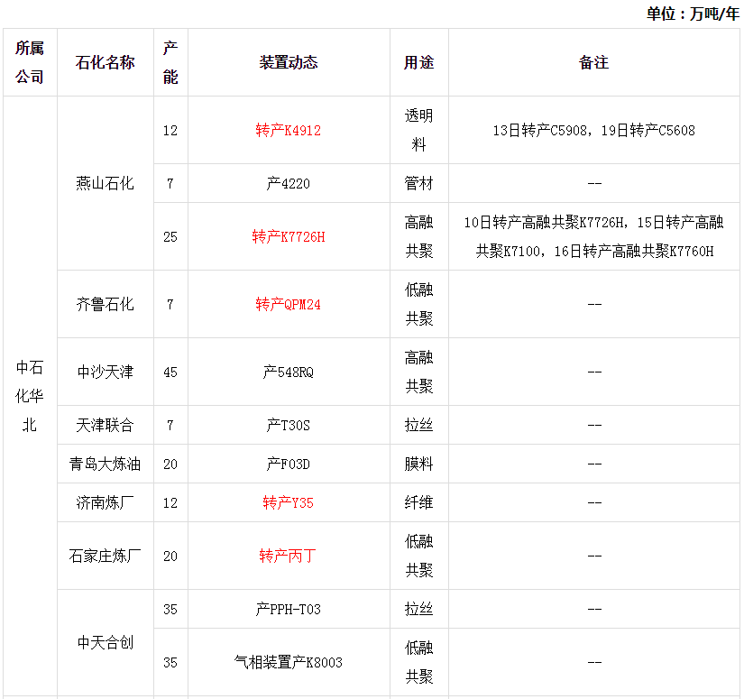The image size is (744, 699).
Task: Select the 济南炼厂 cell
Action: pyautogui.click(x=105, y=502)
